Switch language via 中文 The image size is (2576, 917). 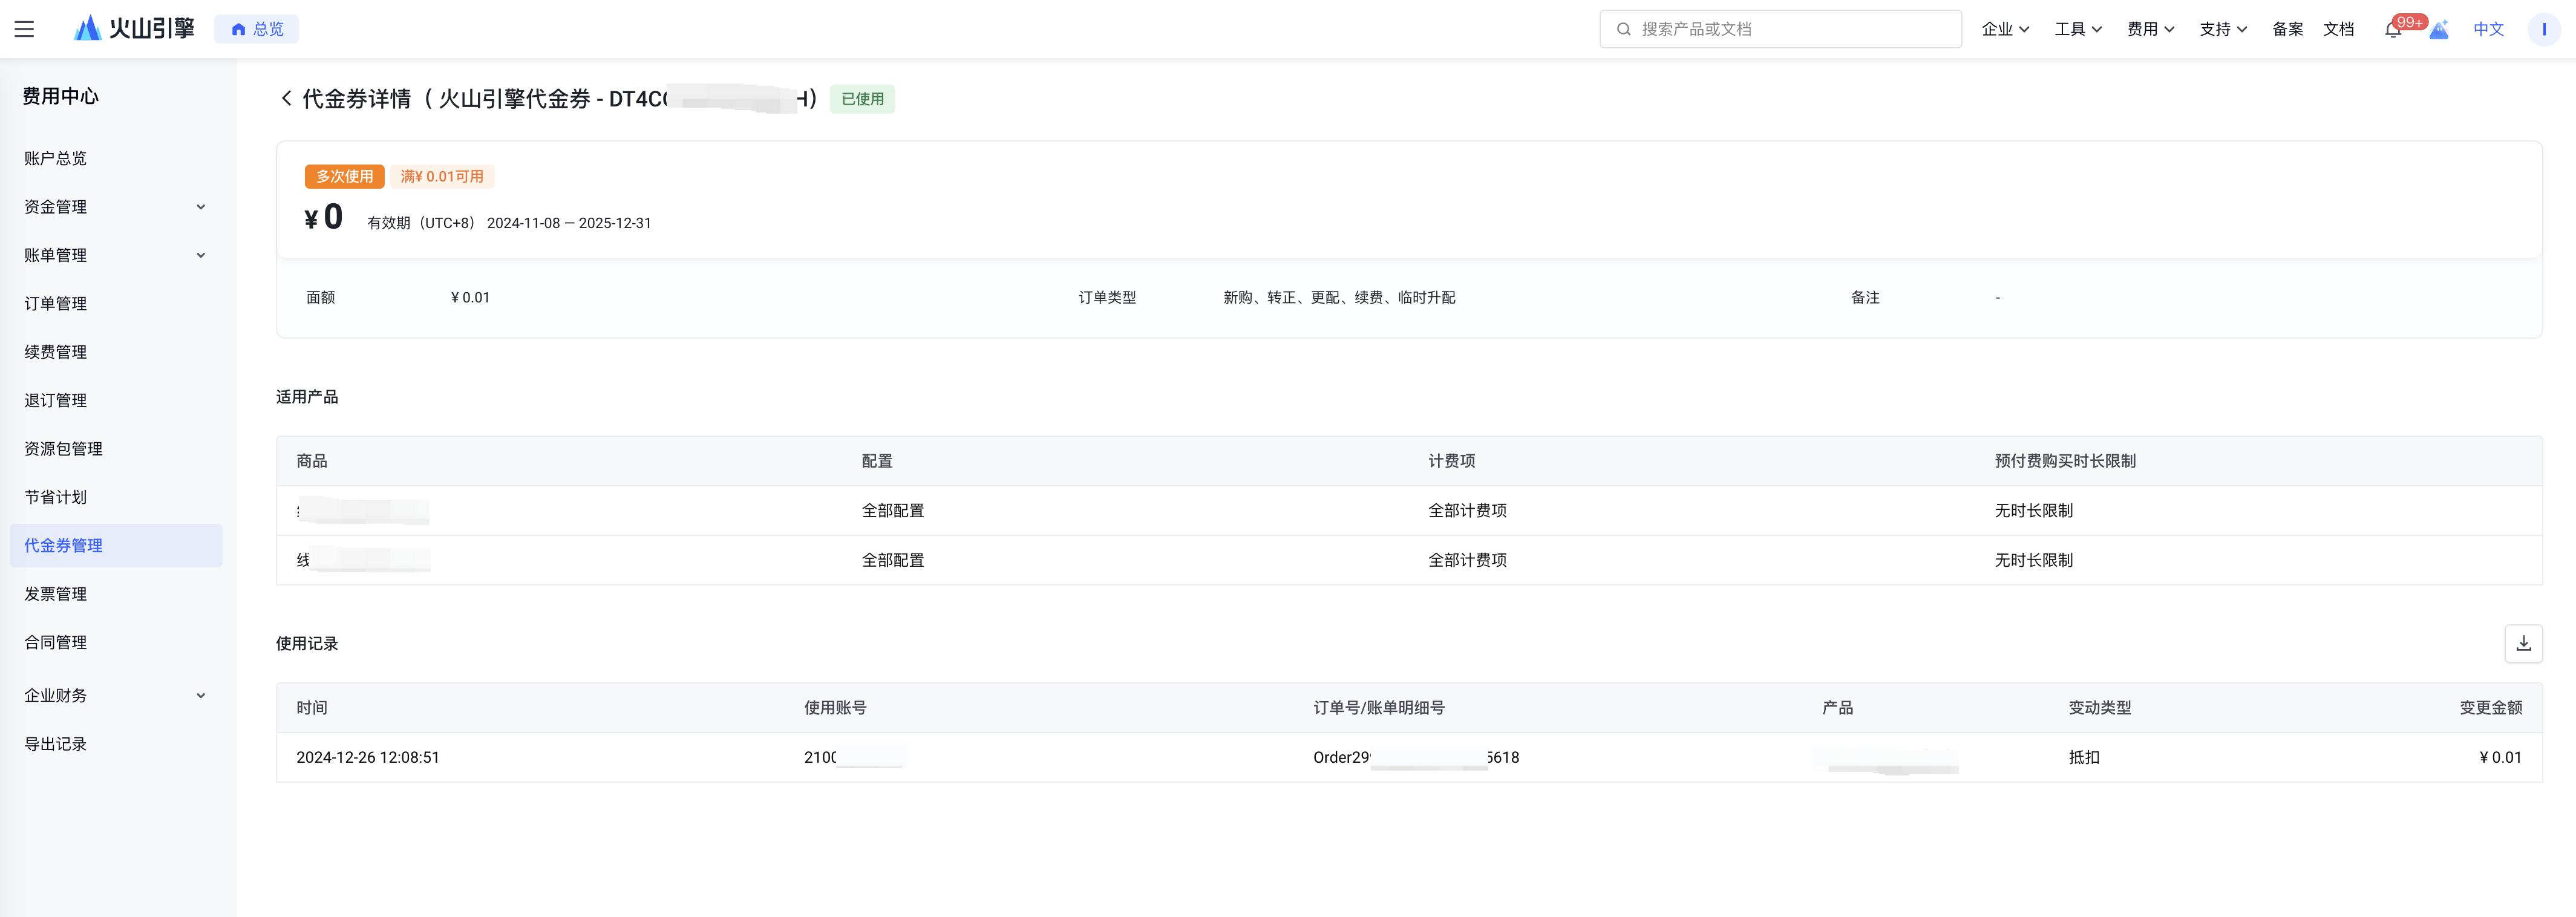[x=2488, y=29]
